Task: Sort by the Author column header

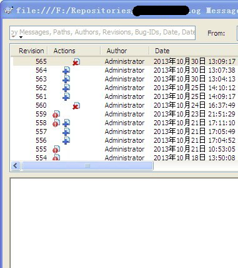Action: tap(117, 51)
